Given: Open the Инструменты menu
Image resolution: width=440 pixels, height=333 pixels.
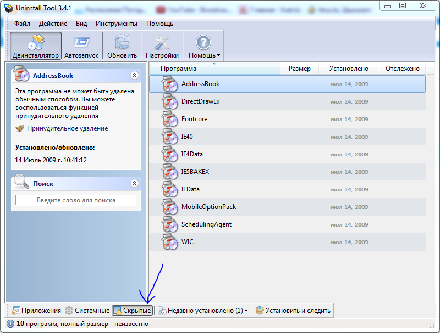Looking at the screenshot, I should point(116,24).
